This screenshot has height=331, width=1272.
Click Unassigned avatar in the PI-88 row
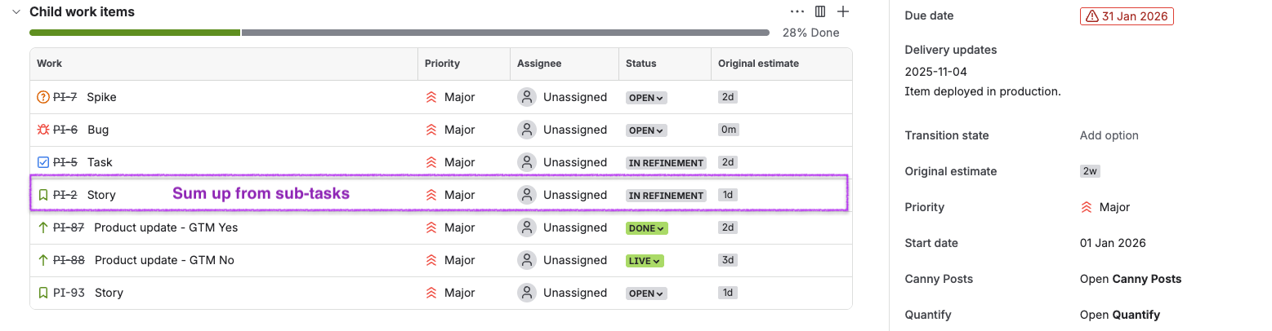click(527, 260)
